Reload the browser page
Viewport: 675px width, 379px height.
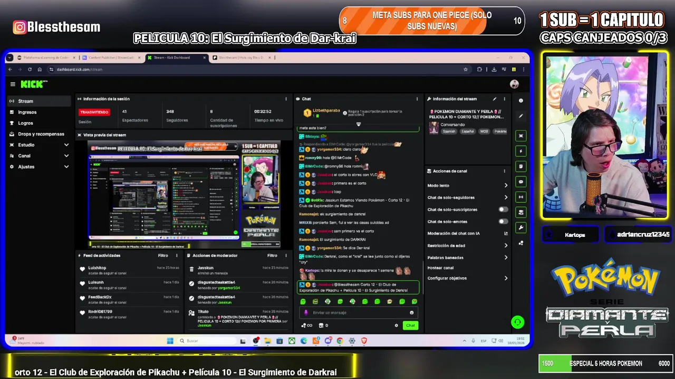tap(30, 69)
